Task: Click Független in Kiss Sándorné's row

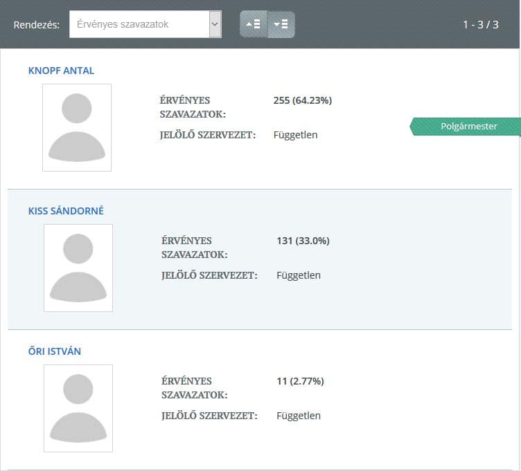Action: (x=299, y=275)
